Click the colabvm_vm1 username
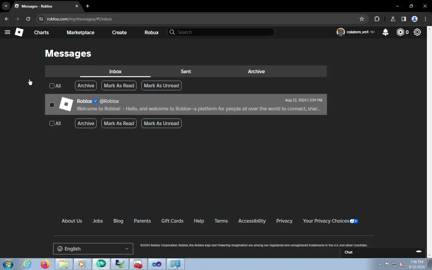The width and height of the screenshot is (432, 270). (357, 32)
